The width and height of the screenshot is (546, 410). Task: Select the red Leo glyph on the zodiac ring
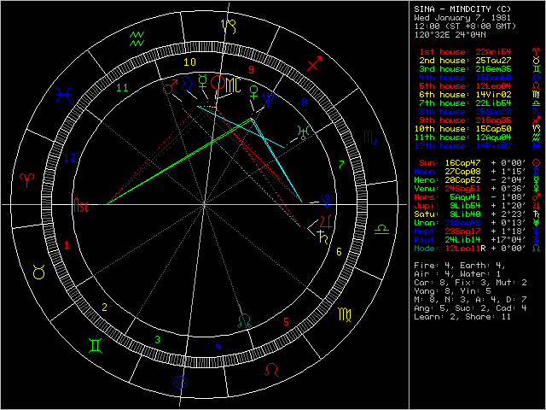pos(271,370)
